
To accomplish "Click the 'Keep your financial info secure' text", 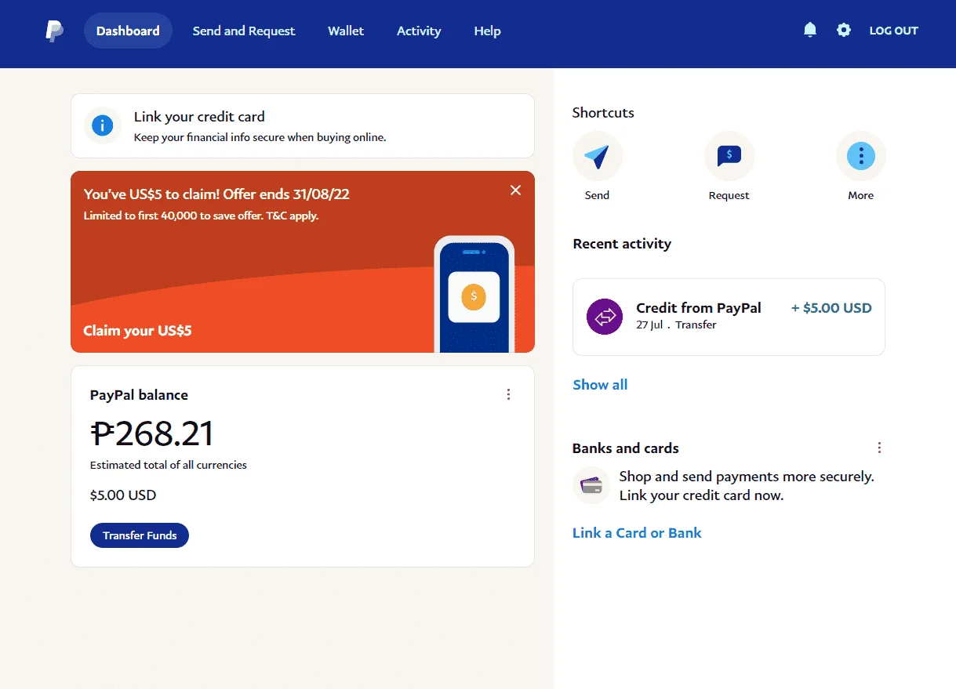I will click(260, 137).
